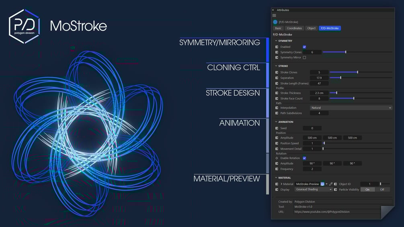Open the Interpolation dropdown set to Natural
The image size is (404, 227).
click(x=351, y=108)
